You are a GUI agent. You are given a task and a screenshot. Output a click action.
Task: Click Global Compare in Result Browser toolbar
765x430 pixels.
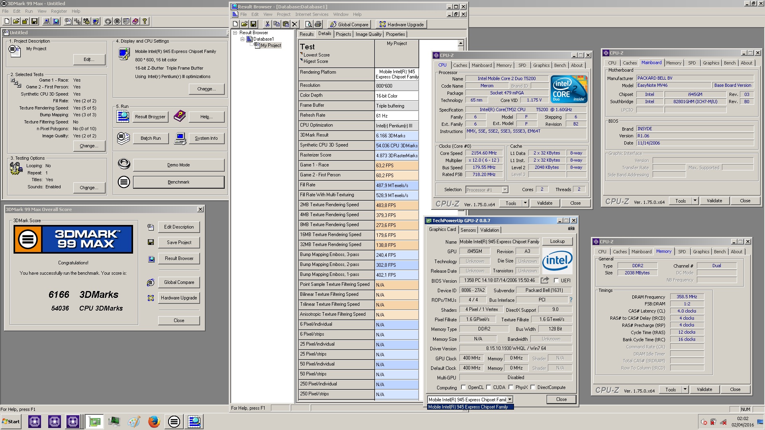coord(349,24)
